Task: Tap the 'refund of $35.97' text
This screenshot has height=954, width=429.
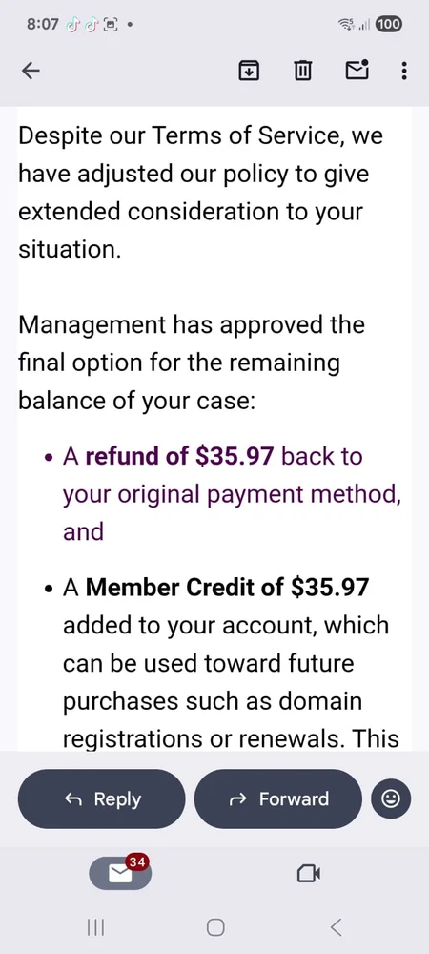Action: tap(179, 456)
